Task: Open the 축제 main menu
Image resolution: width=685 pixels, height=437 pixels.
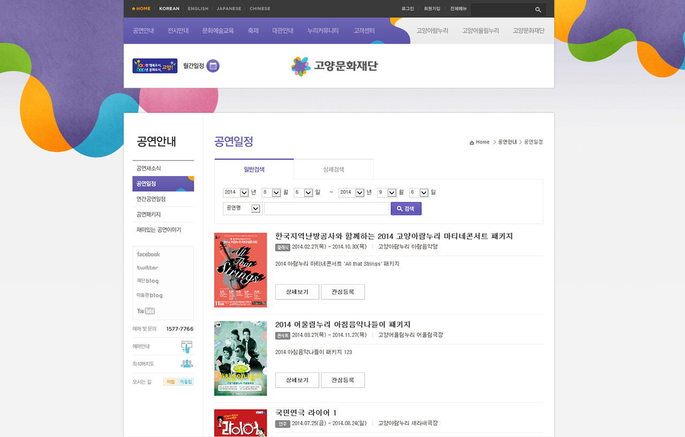Action: tap(253, 31)
